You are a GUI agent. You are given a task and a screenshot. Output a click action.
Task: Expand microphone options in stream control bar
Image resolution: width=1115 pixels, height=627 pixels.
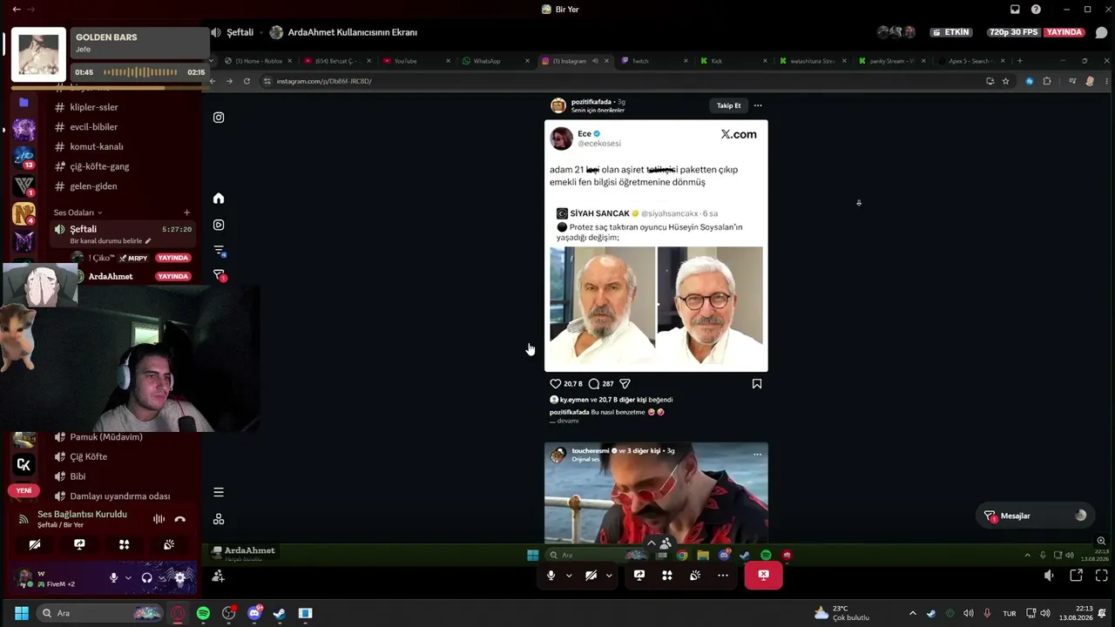[x=569, y=575]
